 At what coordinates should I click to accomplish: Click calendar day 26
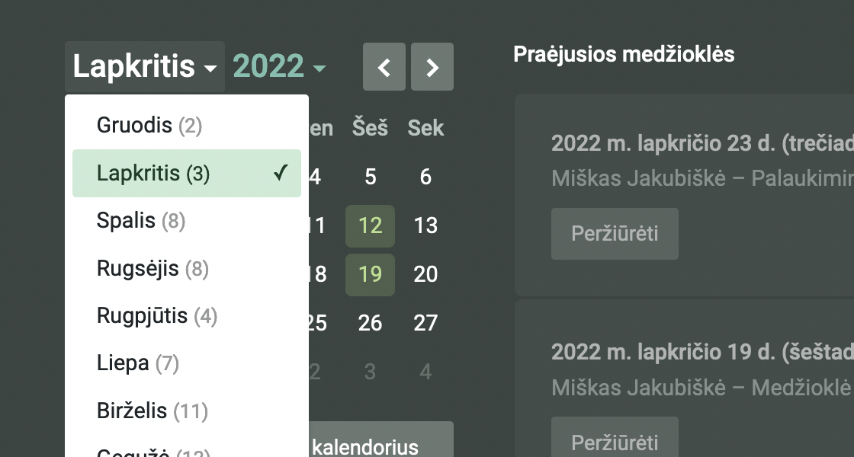[370, 323]
